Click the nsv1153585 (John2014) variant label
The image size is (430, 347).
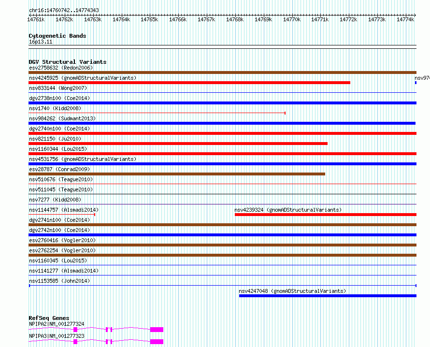coord(59,281)
